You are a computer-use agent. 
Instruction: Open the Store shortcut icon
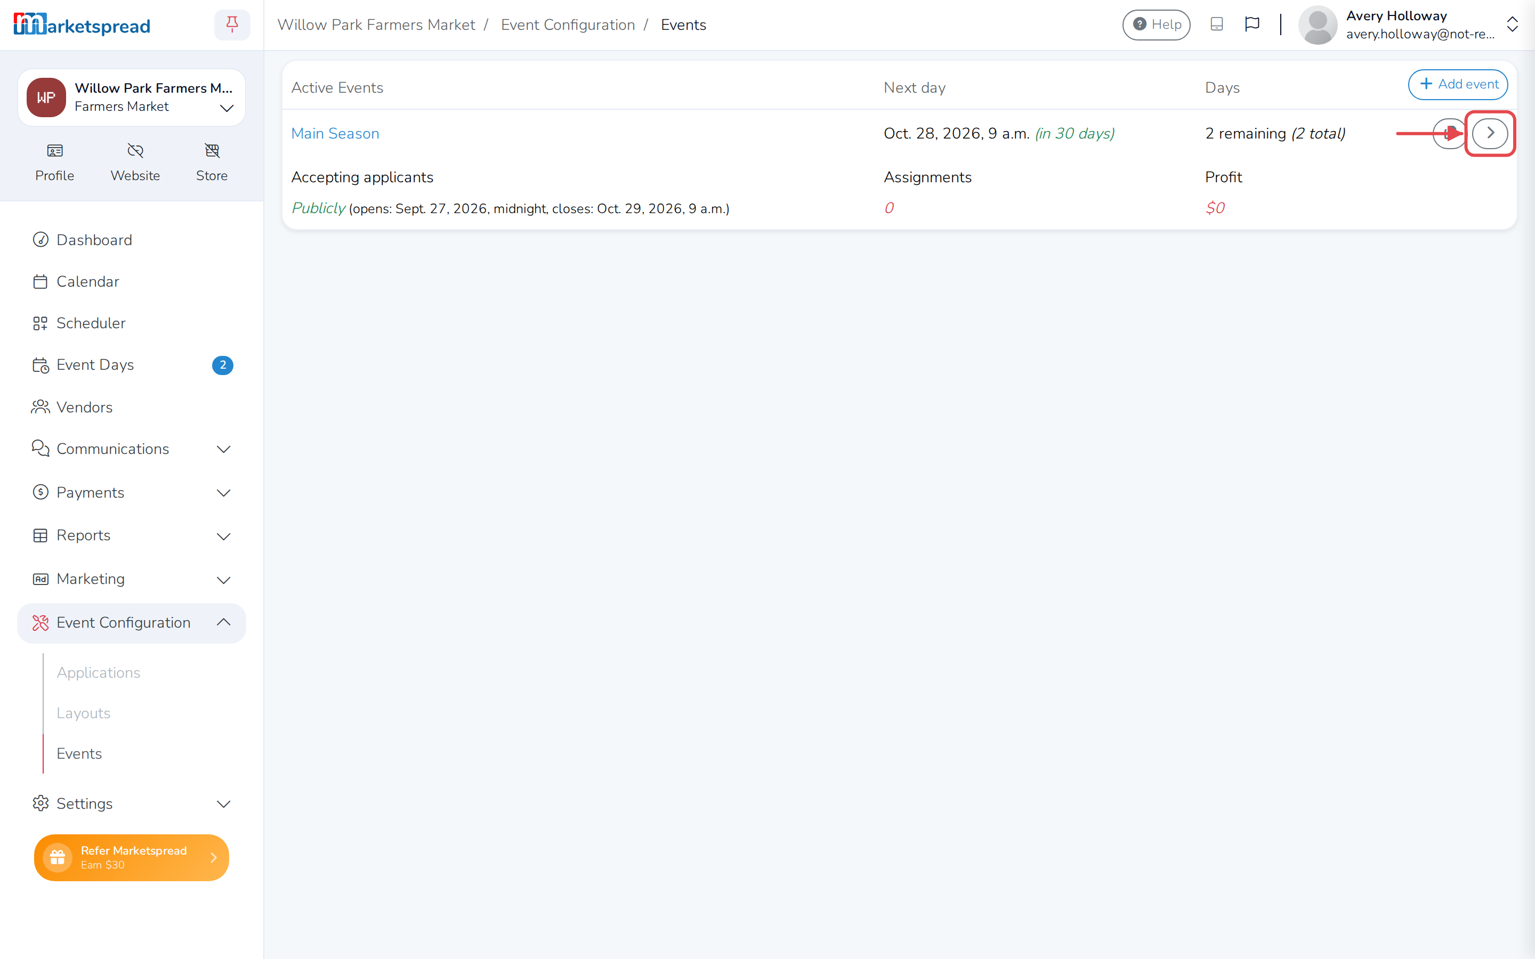coord(212,163)
